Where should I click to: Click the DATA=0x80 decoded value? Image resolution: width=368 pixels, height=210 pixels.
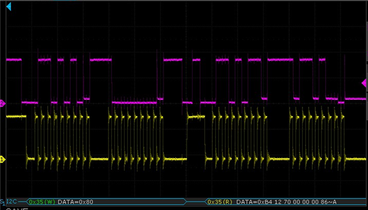(x=75, y=202)
